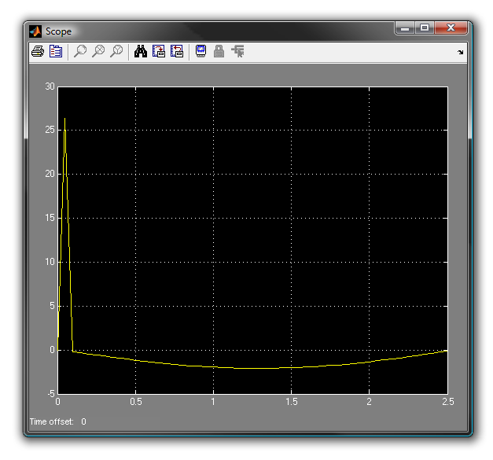Save current axes settings
493x460 pixels.
pos(159,52)
